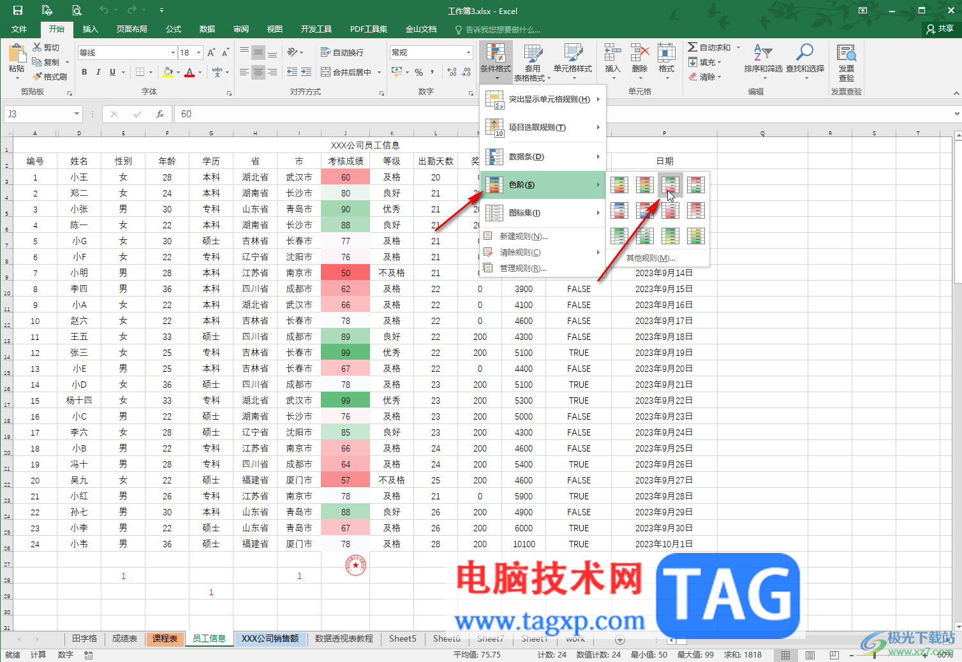
Task: Click the Save icon in quick access toolbar
Action: pyautogui.click(x=18, y=10)
